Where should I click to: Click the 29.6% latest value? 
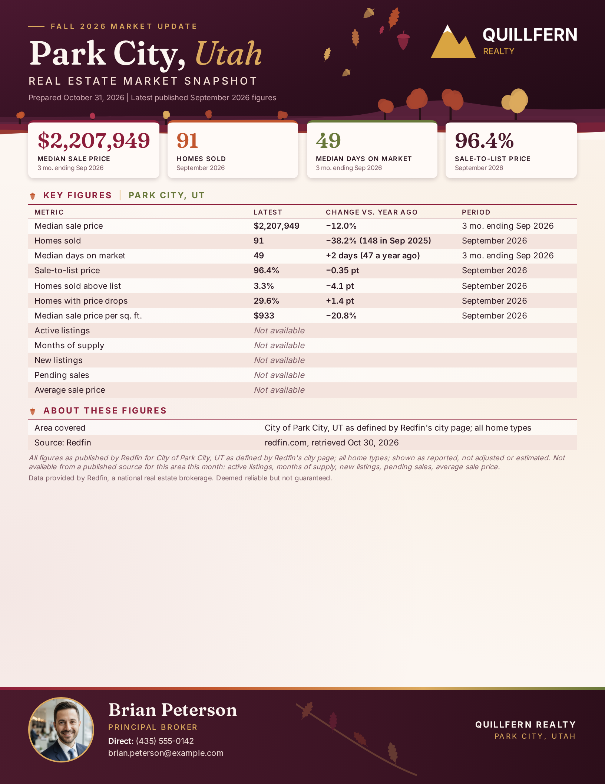pos(266,301)
